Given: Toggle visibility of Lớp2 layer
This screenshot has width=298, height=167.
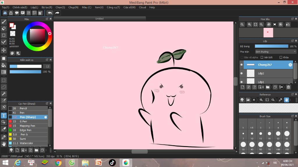Looking at the screenshot, I should point(242,73).
